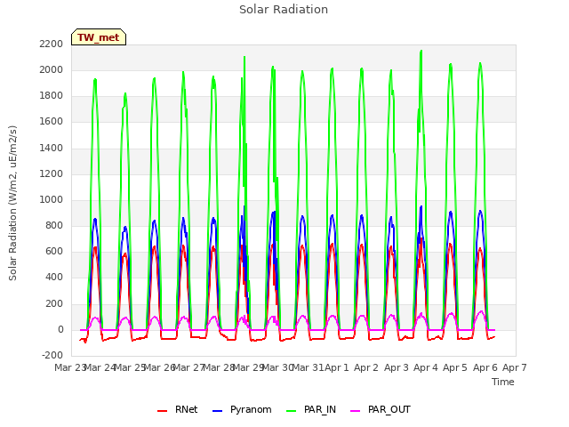Click the RNet legend entry
569x427 pixels.
coord(178,409)
